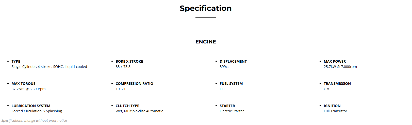The width and height of the screenshot is (412, 125).
Task: Click the 399cc displacement value
Action: pos(224,67)
